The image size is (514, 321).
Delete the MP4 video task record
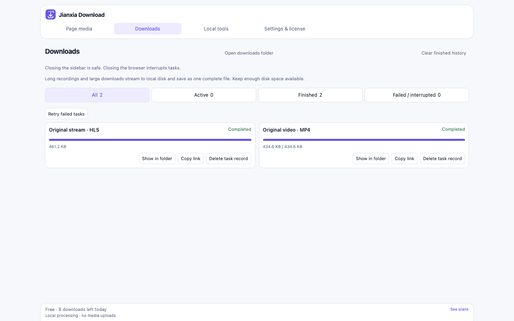(x=443, y=158)
